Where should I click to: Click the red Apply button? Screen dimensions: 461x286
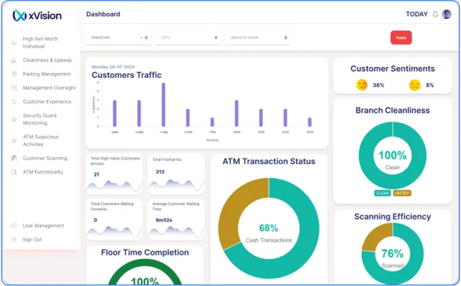[x=401, y=38]
